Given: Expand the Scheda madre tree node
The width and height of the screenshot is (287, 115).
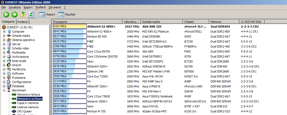Looking at the screenshot, I should pyautogui.click(x=4, y=36).
